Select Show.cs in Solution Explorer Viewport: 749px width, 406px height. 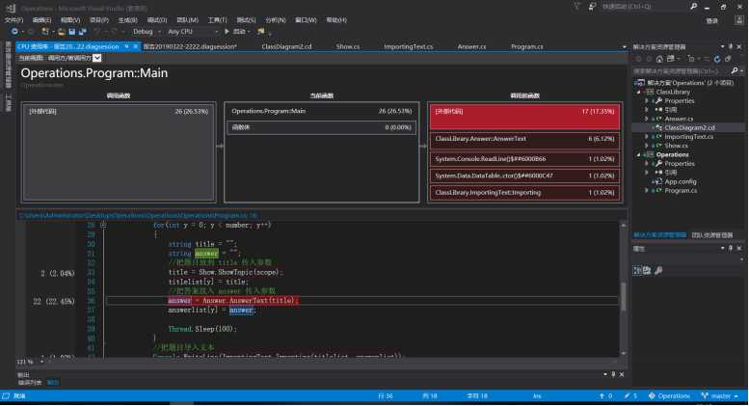(676, 146)
